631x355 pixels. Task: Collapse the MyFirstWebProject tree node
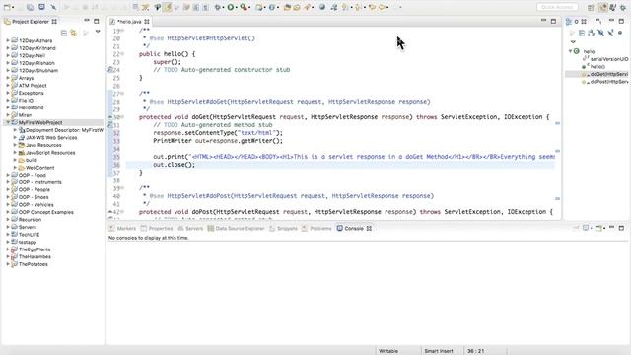pos(8,122)
